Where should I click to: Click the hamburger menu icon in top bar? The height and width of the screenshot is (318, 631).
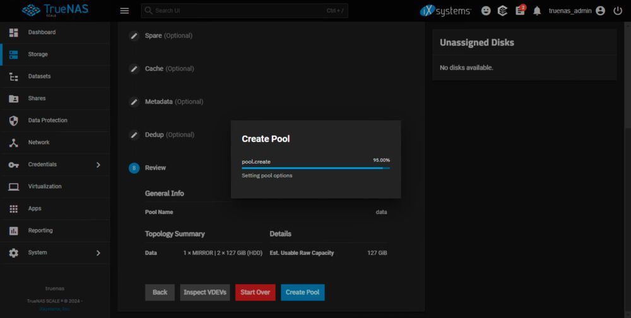(x=124, y=11)
